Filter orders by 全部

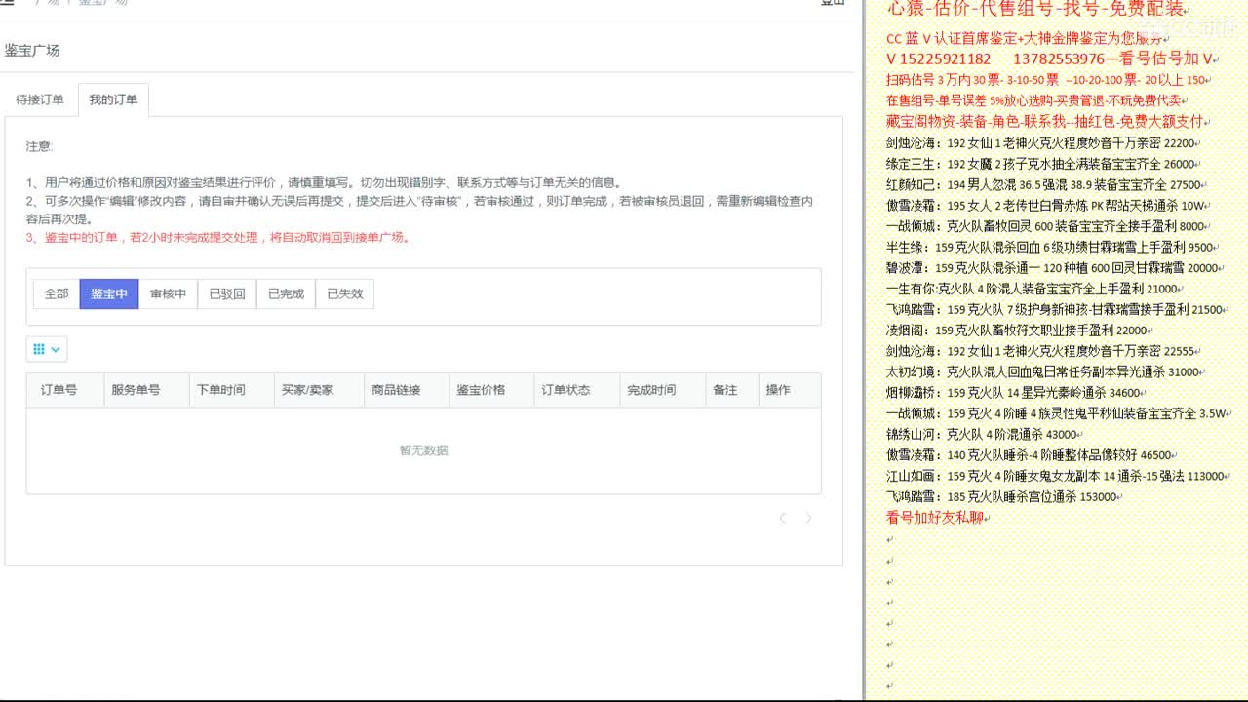point(57,293)
